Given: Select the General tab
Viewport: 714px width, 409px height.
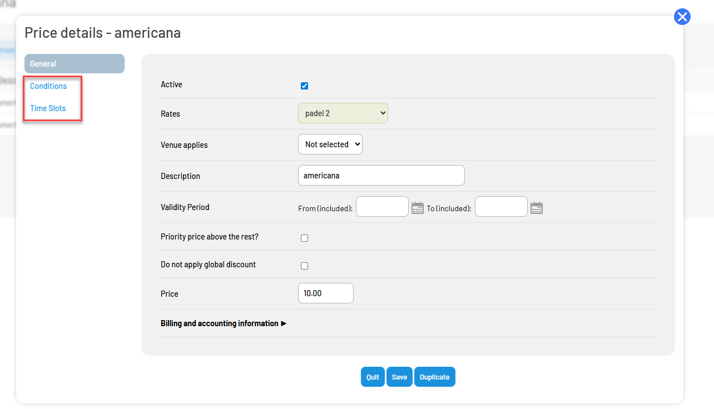Looking at the screenshot, I should pos(75,64).
